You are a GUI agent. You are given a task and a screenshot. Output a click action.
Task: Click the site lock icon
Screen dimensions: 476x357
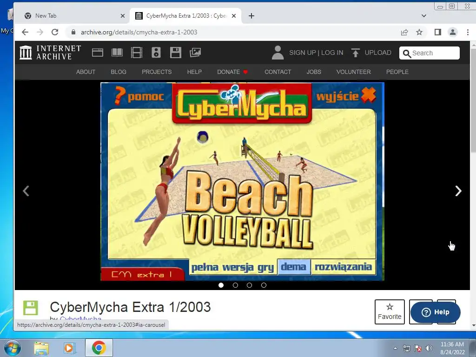click(73, 32)
